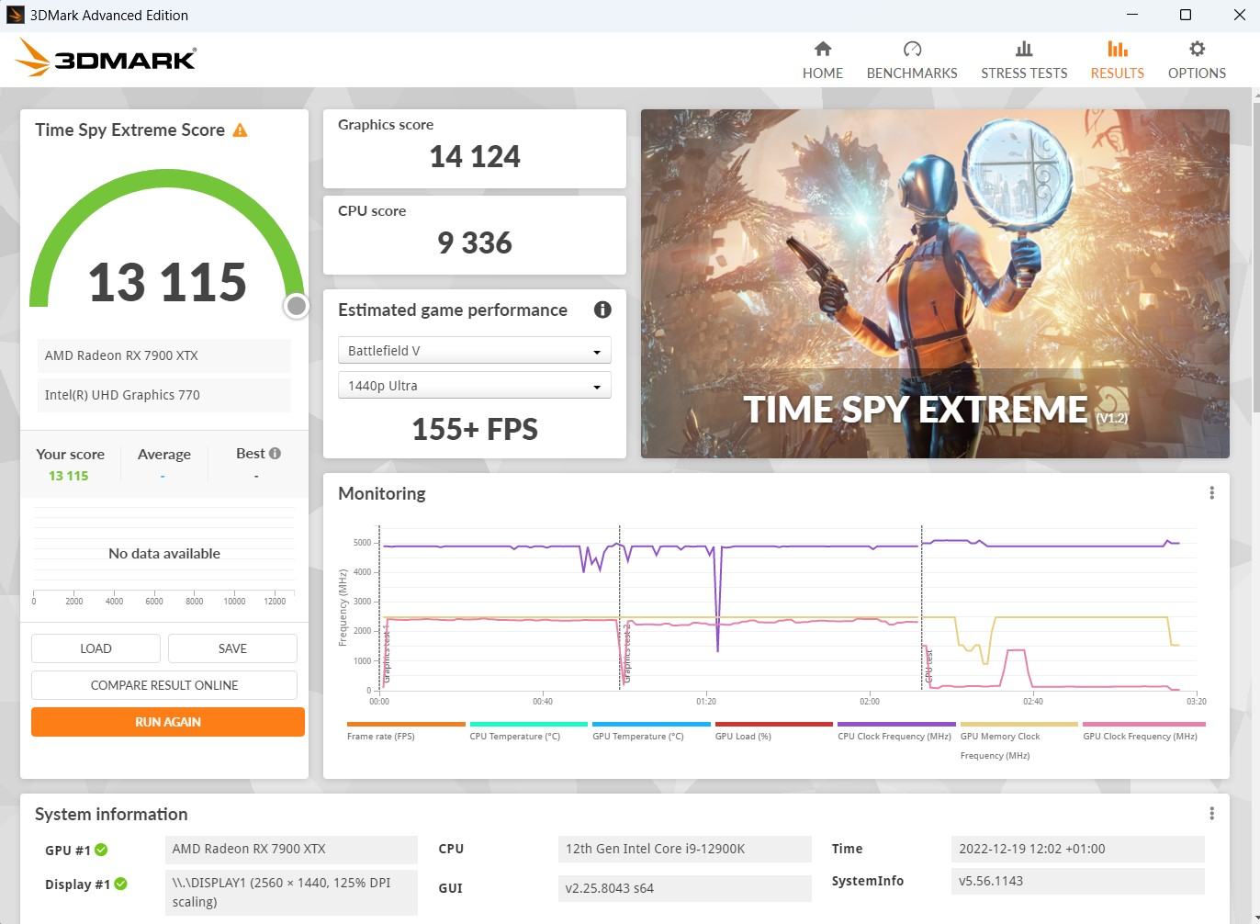Screen dimensions: 1260x924
Task: Click the info icon for Estimated game performance
Action: [602, 310]
